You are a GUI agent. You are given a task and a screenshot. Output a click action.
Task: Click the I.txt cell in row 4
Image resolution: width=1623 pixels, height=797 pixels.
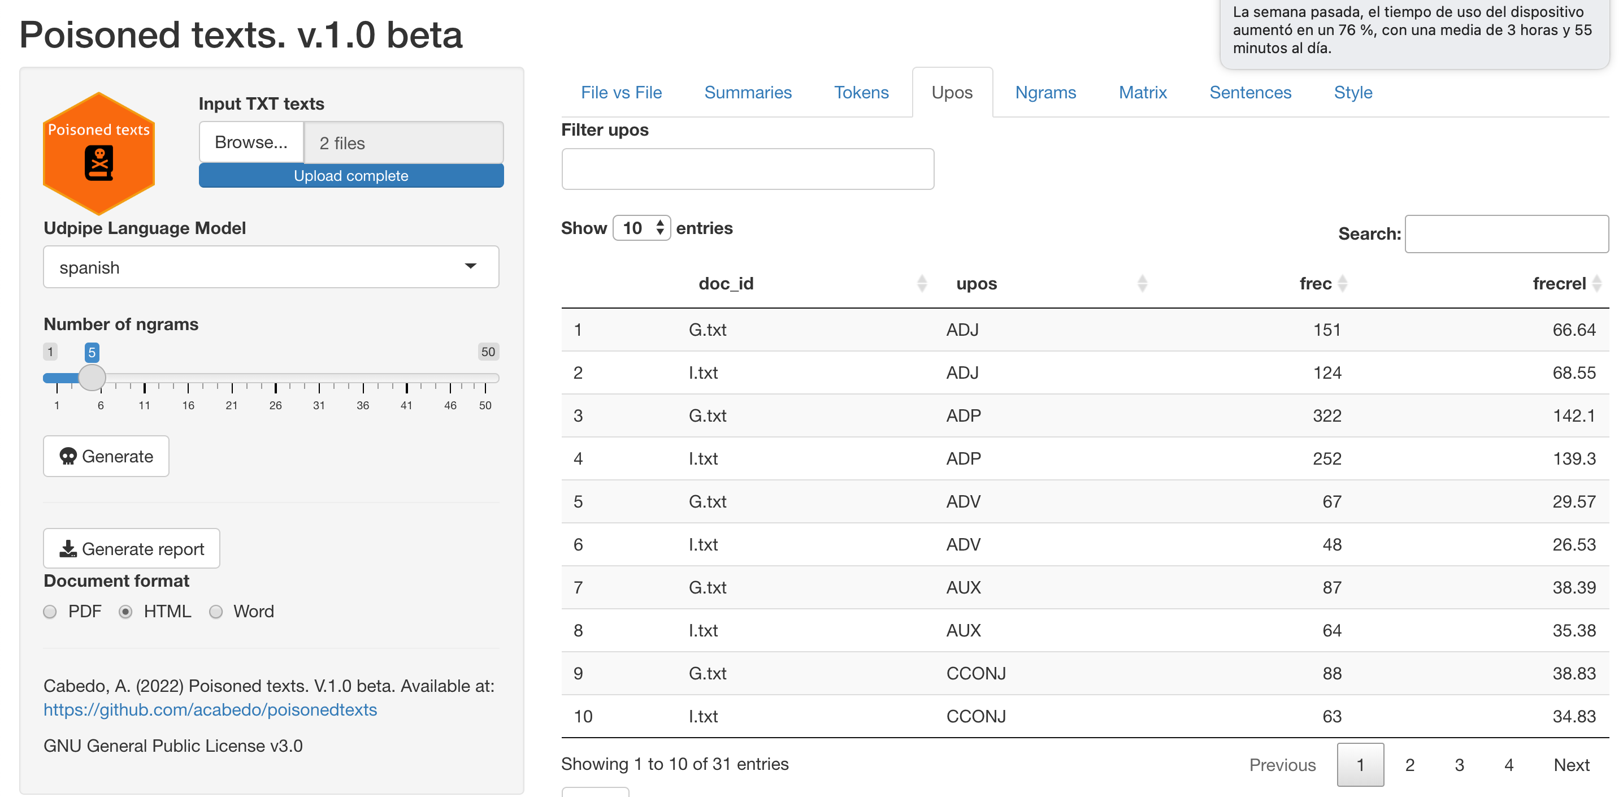point(702,458)
